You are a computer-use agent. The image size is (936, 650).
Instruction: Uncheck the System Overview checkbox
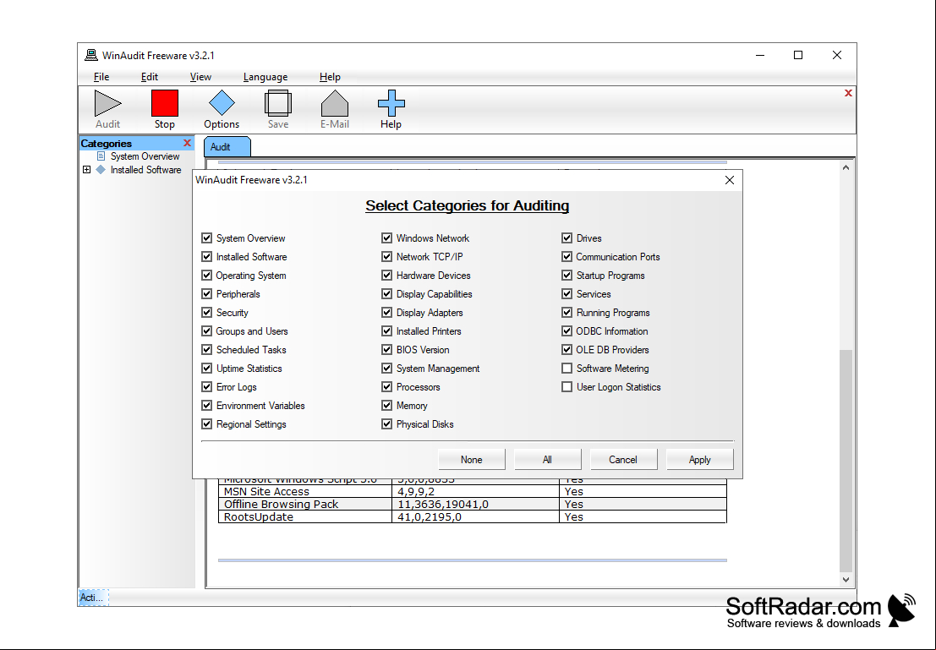206,238
